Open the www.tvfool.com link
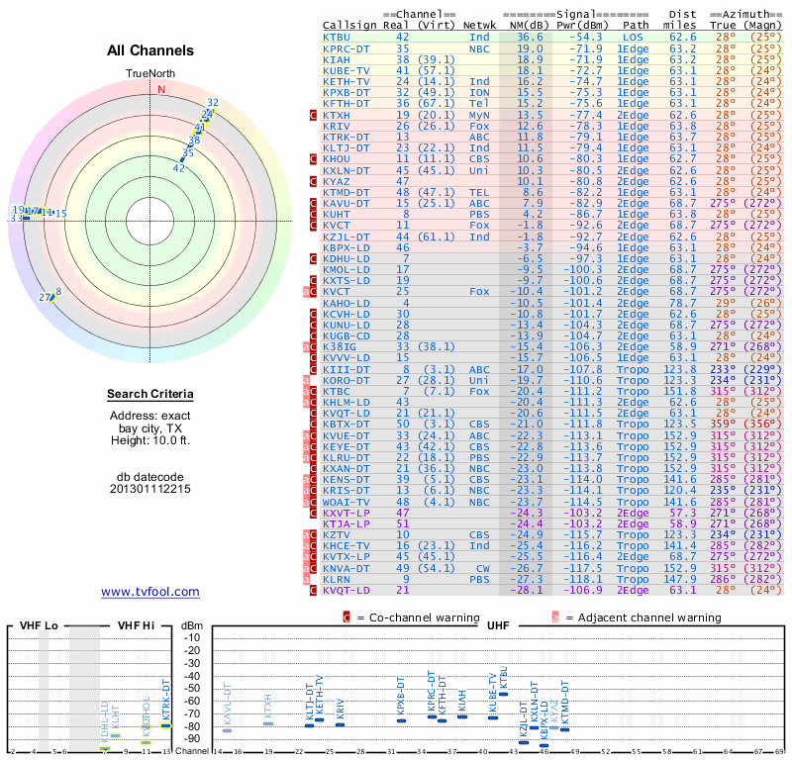The width and height of the screenshot is (792, 760). [x=150, y=592]
